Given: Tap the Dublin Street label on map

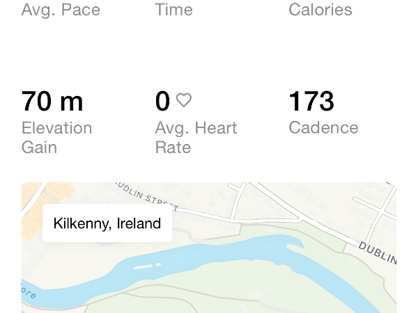Looking at the screenshot, I should (x=146, y=198).
